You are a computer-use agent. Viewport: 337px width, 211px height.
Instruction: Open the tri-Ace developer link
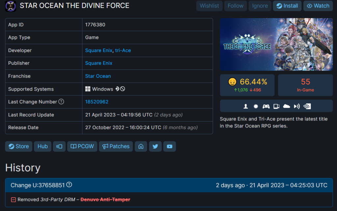coord(123,50)
